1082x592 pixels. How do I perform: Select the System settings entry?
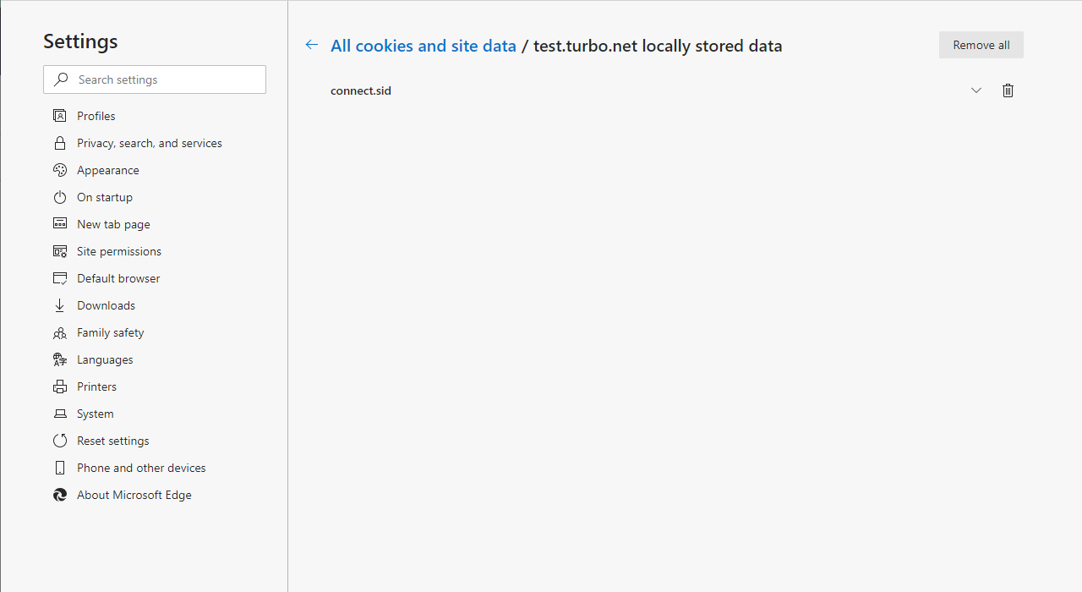coord(95,414)
